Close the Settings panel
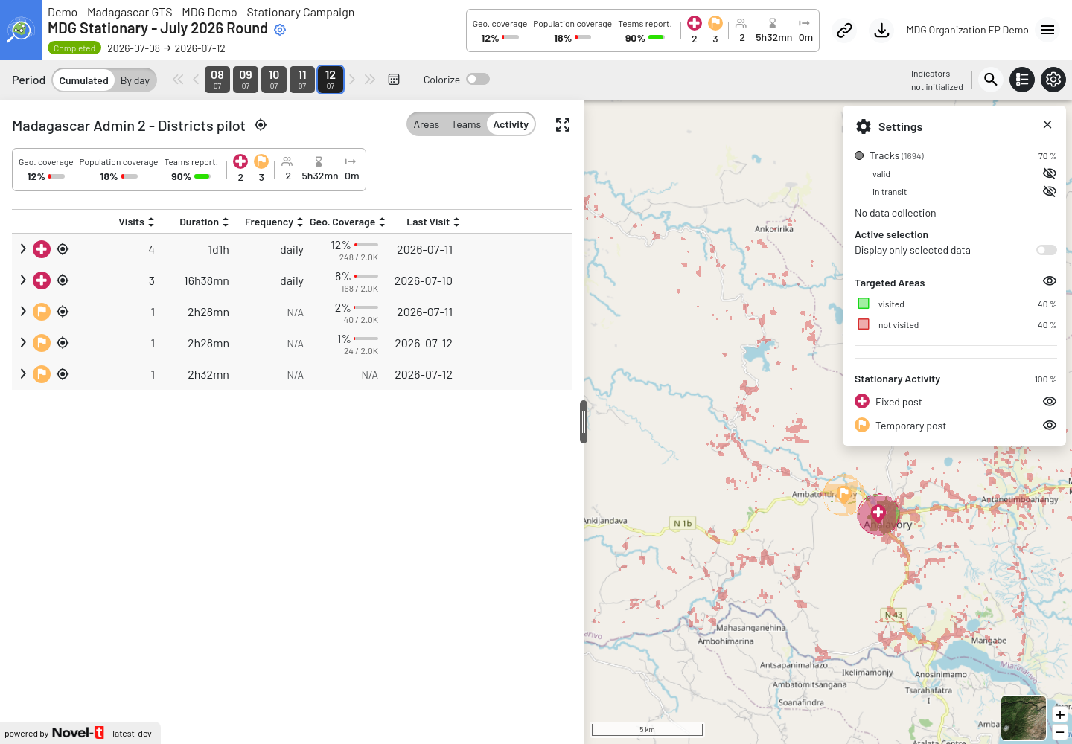 [x=1047, y=125]
